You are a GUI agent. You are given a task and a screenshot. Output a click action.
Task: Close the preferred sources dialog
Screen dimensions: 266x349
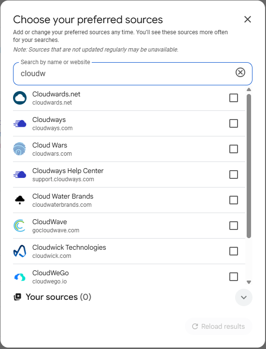[x=248, y=19]
